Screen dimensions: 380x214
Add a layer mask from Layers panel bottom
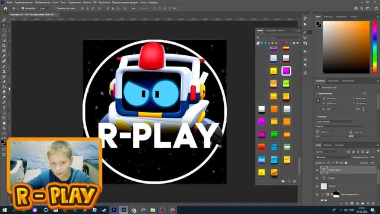[352, 203]
